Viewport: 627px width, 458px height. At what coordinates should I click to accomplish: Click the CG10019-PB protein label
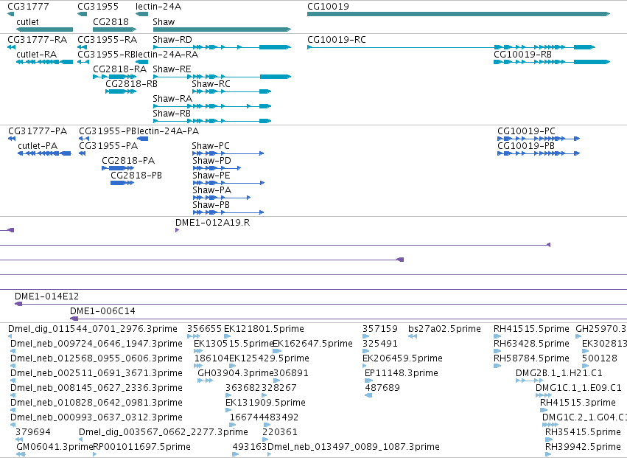(x=526, y=146)
